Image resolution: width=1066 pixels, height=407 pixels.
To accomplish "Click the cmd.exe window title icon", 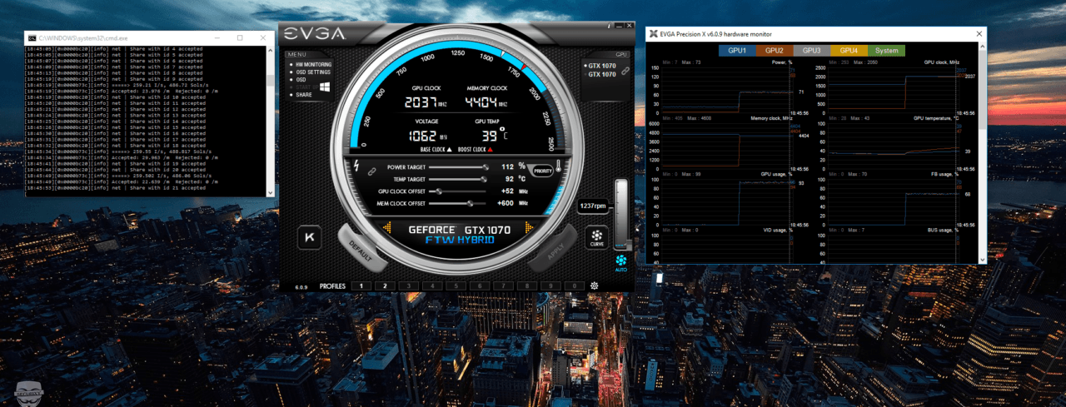I will [x=31, y=37].
